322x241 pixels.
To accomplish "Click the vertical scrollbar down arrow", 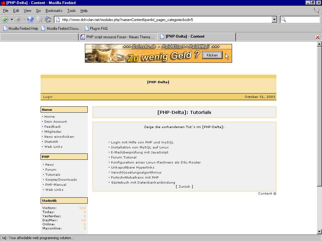I will coord(319,232).
